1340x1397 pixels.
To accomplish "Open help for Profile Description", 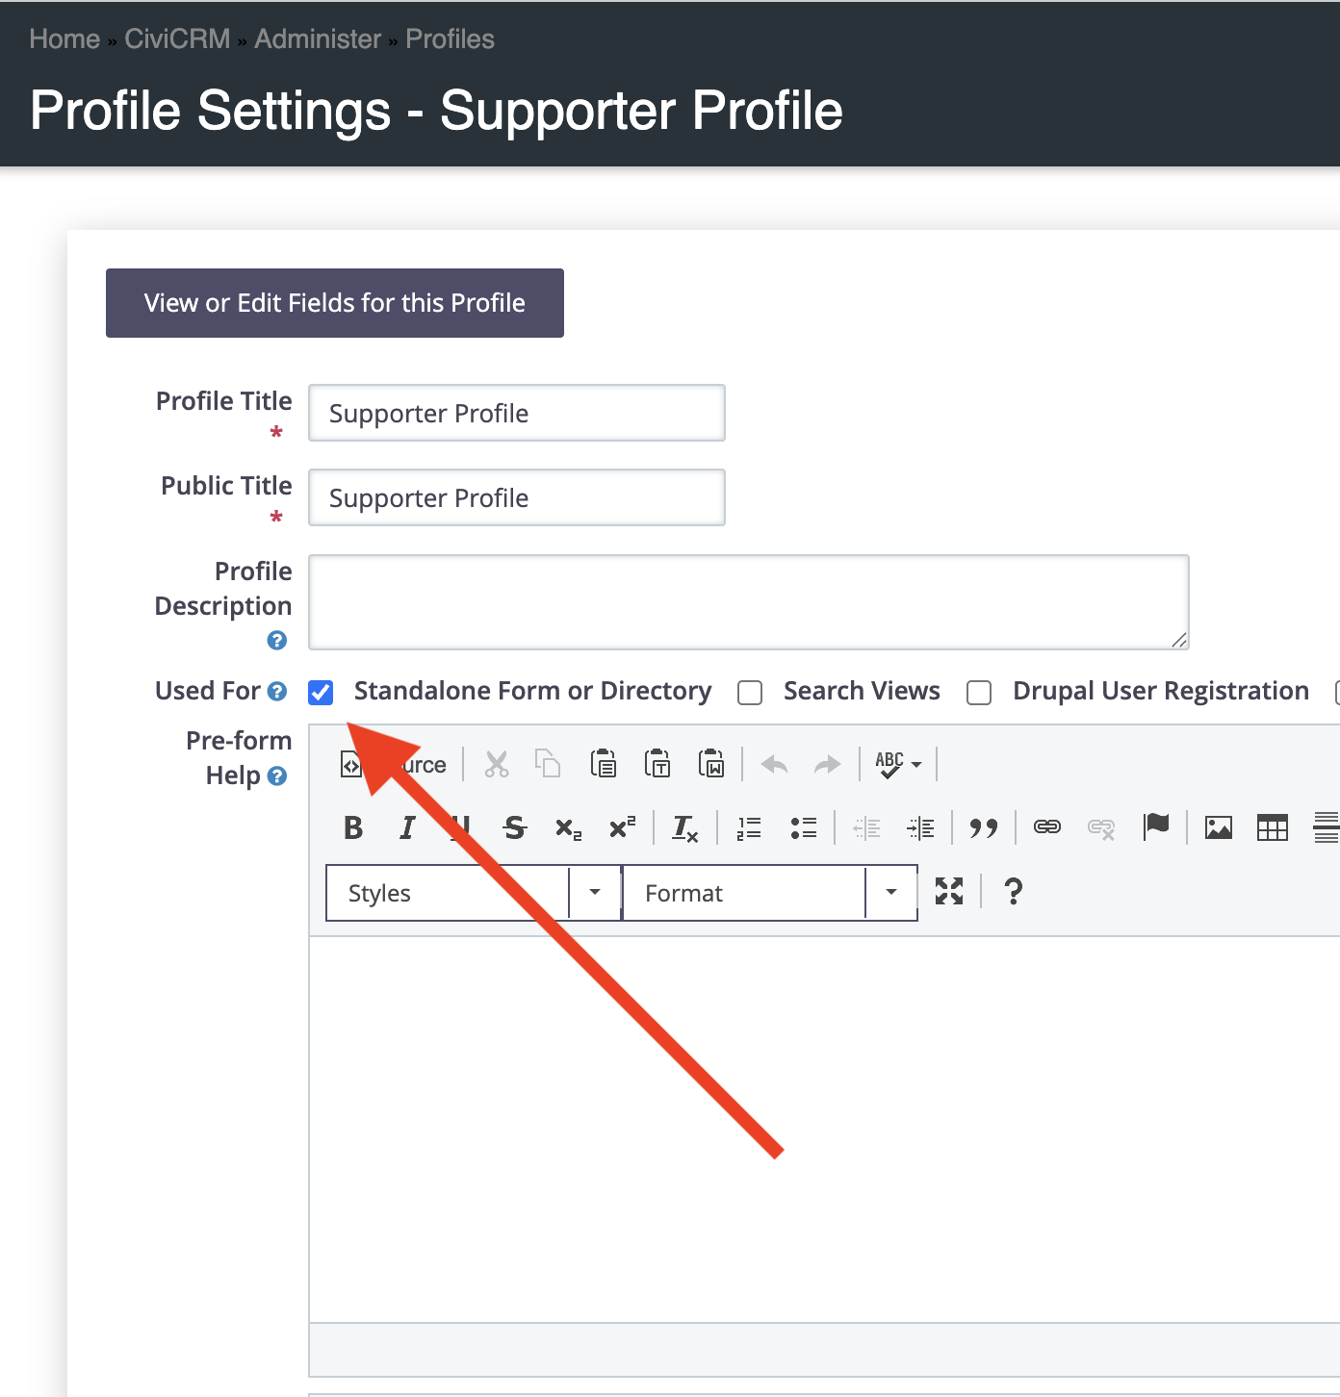I will click(x=277, y=641).
